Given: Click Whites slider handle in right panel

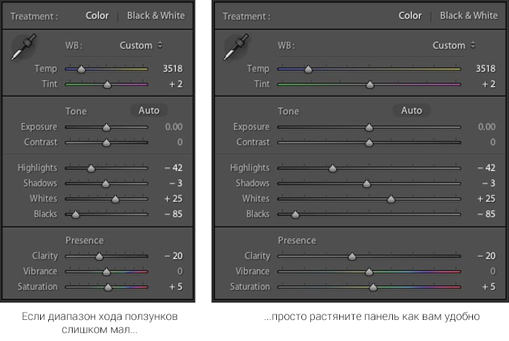Looking at the screenshot, I should click(x=391, y=200).
